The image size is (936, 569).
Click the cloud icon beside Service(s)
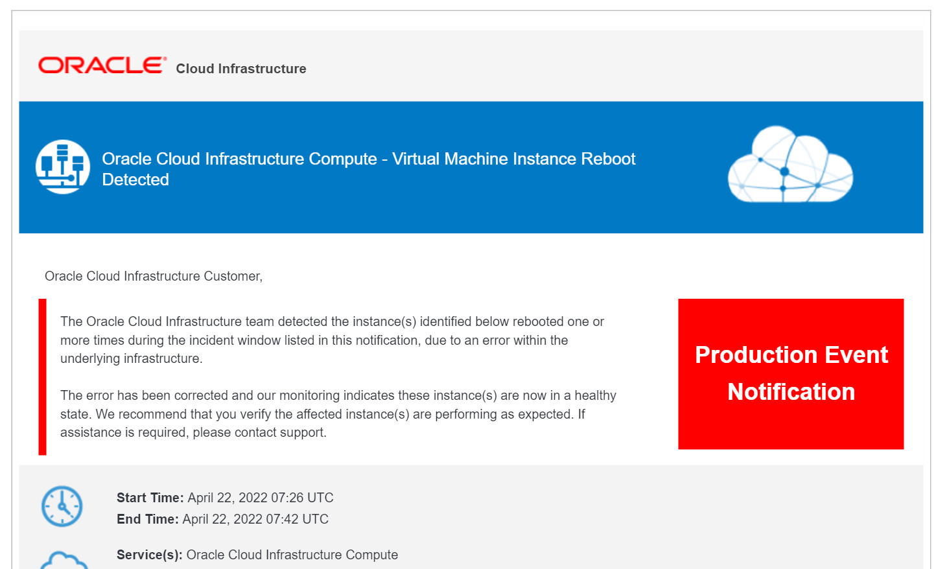pos(64,561)
